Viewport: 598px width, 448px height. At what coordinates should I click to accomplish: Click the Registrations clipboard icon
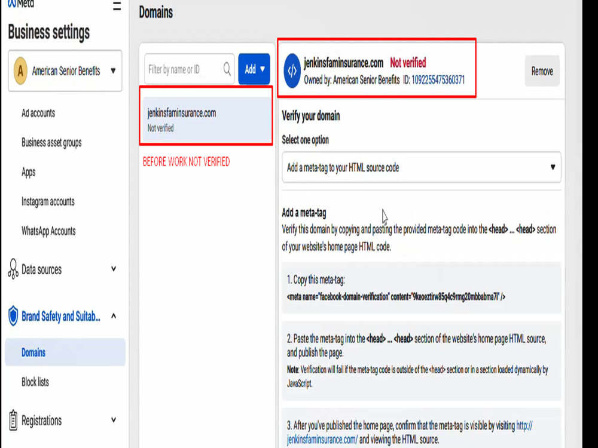coord(13,420)
